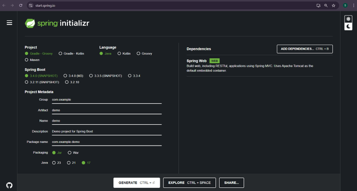This screenshot has width=357, height=191.
Task: Click the Spring Initializr logo
Action: click(57, 23)
